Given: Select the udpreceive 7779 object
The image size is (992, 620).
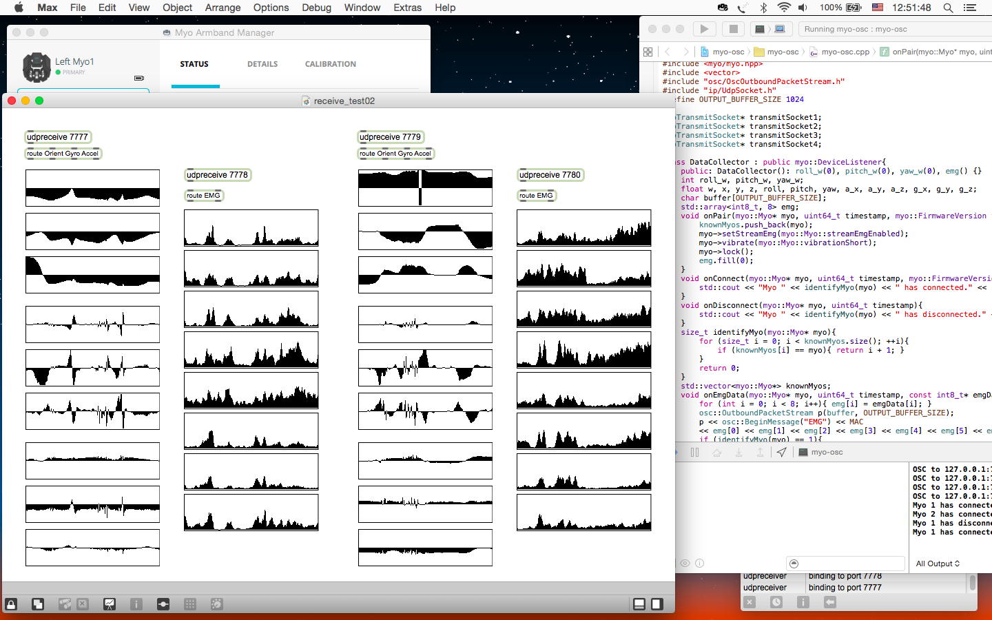Looking at the screenshot, I should coord(390,137).
